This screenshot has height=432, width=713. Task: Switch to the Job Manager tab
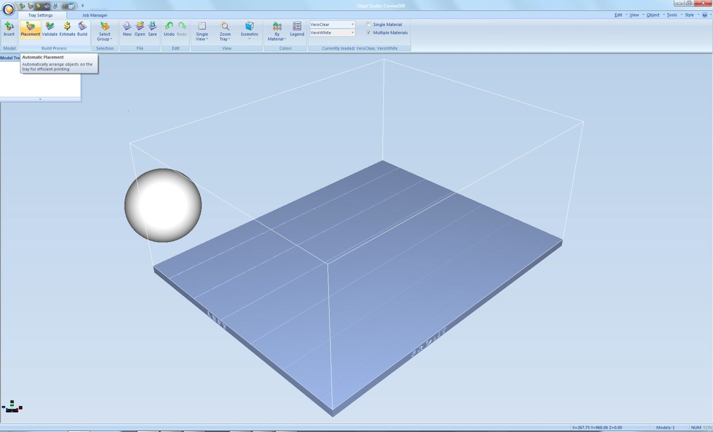pos(94,15)
